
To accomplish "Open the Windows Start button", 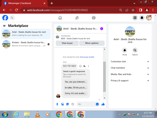I will (5, 114).
